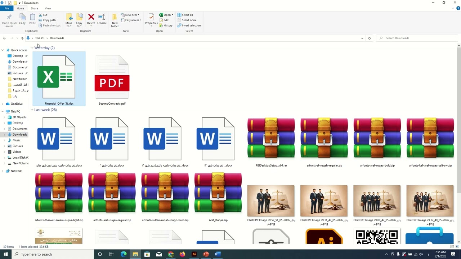Refresh the Downloads folder view
The width and height of the screenshot is (461, 259).
[x=369, y=38]
